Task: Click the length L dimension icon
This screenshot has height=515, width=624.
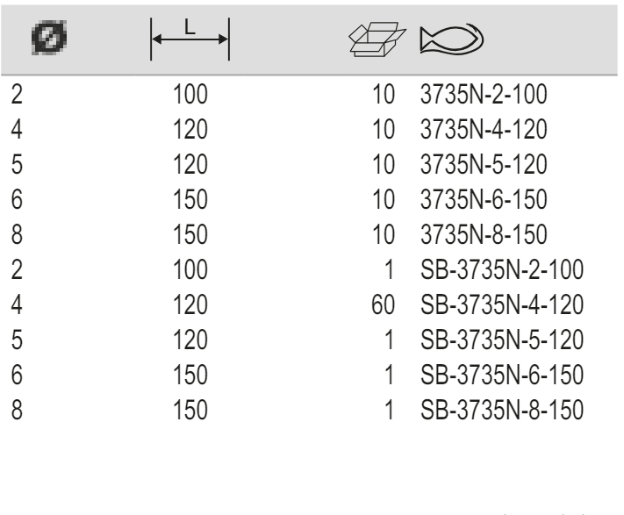Action: pyautogui.click(x=190, y=40)
